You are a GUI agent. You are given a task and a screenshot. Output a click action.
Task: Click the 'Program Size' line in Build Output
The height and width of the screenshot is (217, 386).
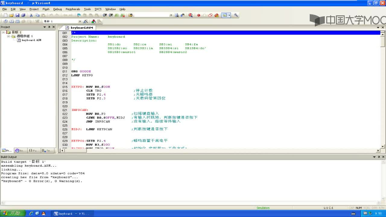[43, 173]
